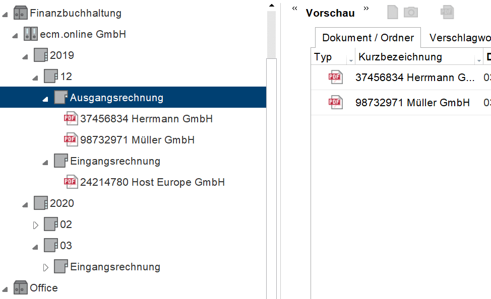
Task: Select the 98732971 Müller GmbH list row
Action: pos(412,103)
